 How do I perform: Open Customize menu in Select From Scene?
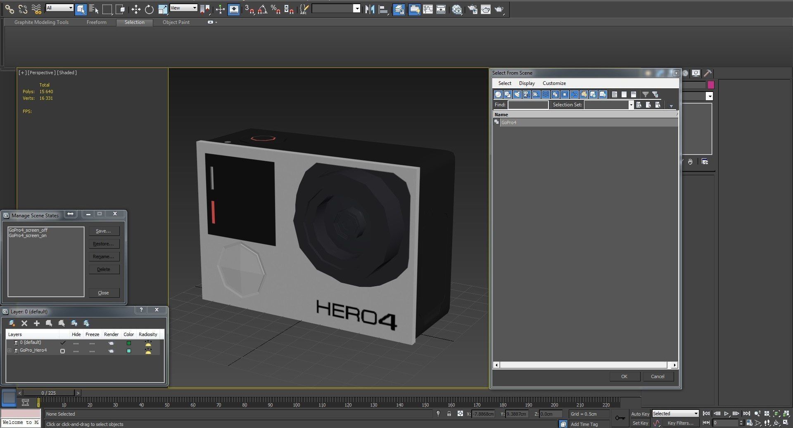click(x=554, y=83)
